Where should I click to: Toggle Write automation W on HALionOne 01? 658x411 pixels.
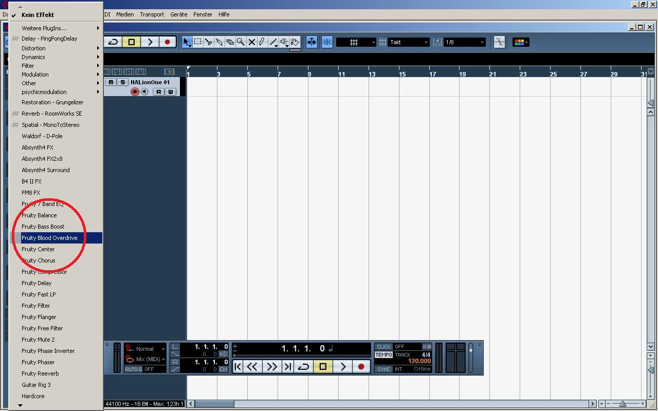(x=170, y=91)
